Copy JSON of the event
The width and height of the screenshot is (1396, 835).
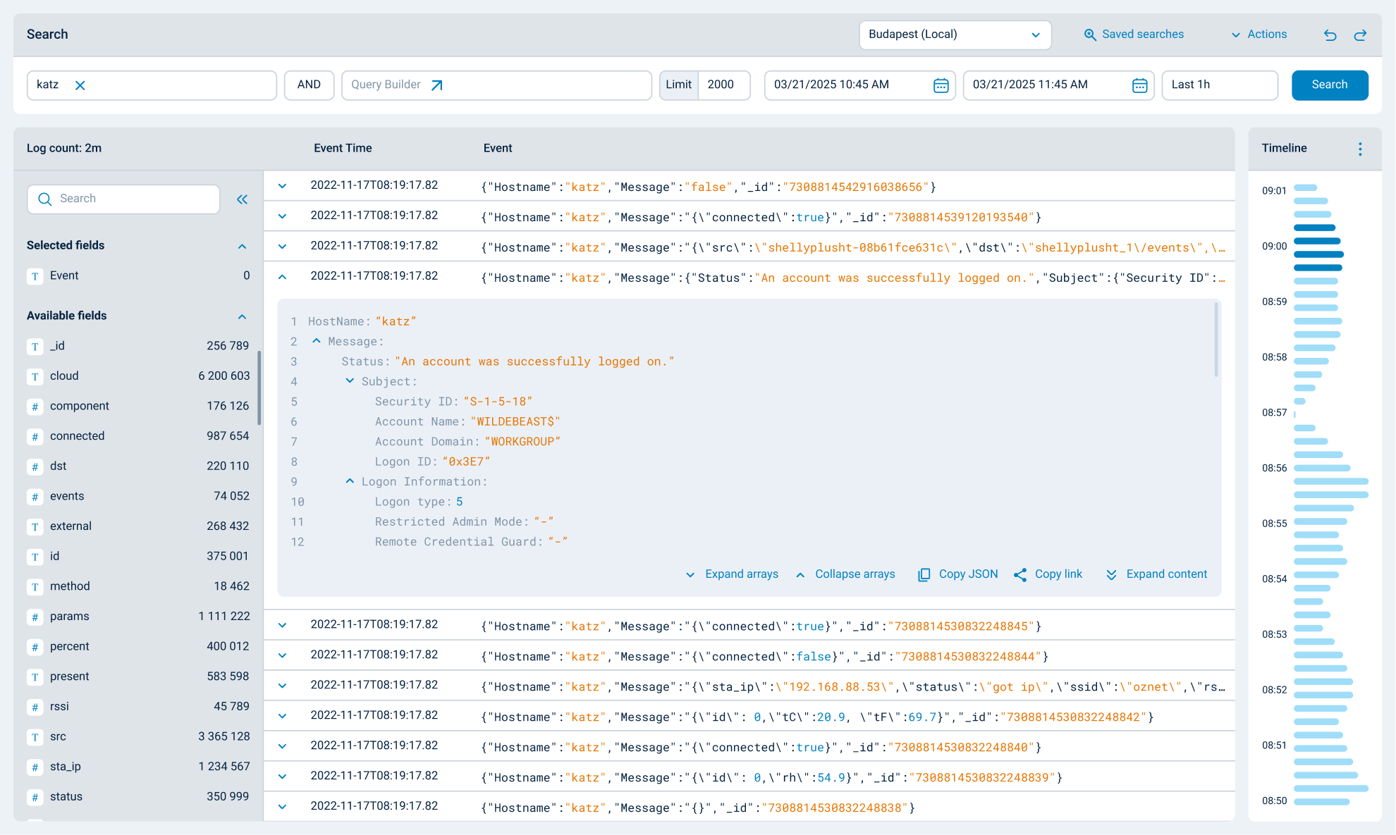click(957, 574)
